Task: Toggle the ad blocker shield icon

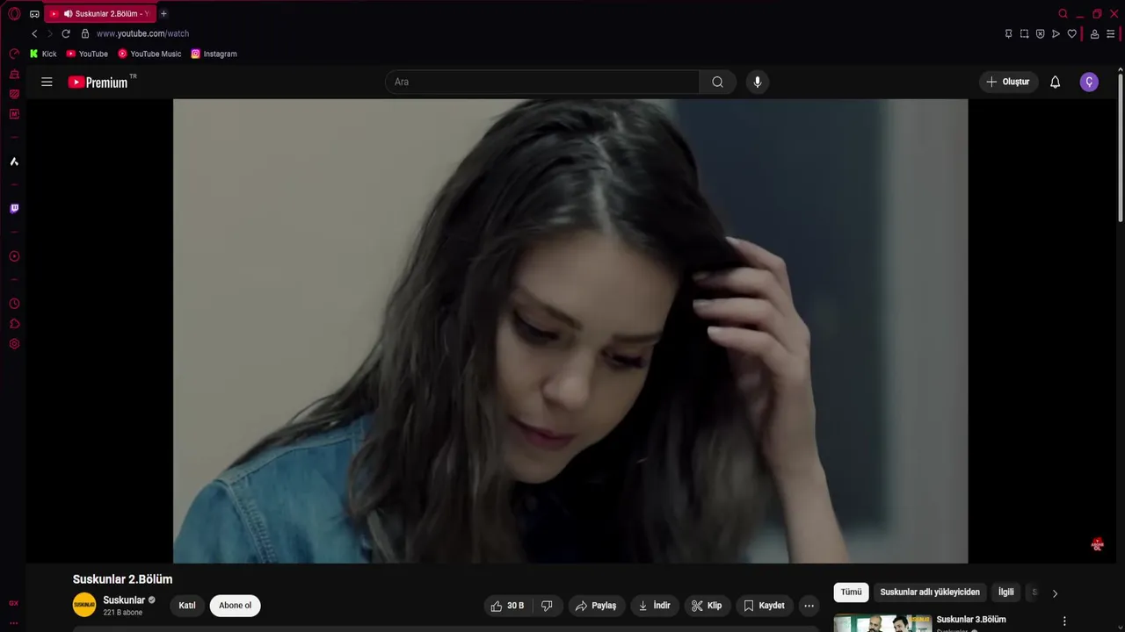Action: coord(1040,33)
